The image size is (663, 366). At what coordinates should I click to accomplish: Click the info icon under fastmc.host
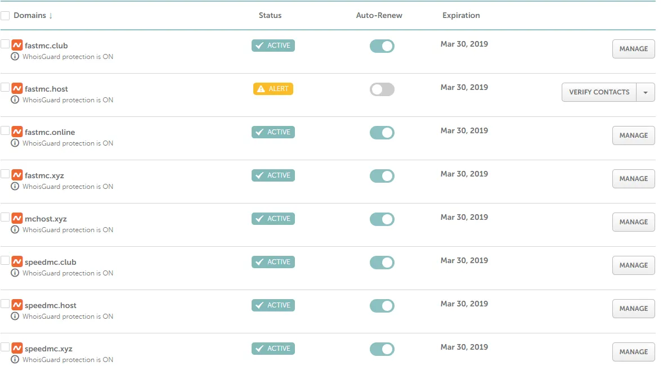15,100
